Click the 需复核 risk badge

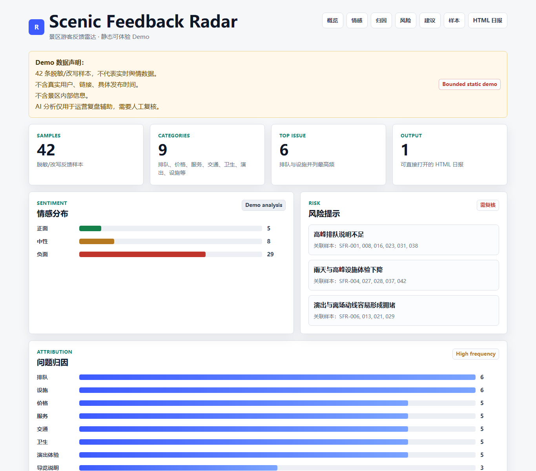(x=488, y=205)
